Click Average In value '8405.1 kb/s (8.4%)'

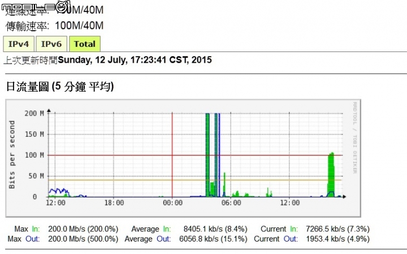[x=215, y=229]
